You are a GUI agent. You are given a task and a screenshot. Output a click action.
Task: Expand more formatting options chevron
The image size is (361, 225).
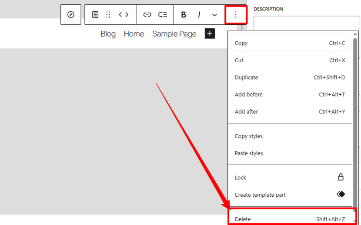pyautogui.click(x=214, y=15)
